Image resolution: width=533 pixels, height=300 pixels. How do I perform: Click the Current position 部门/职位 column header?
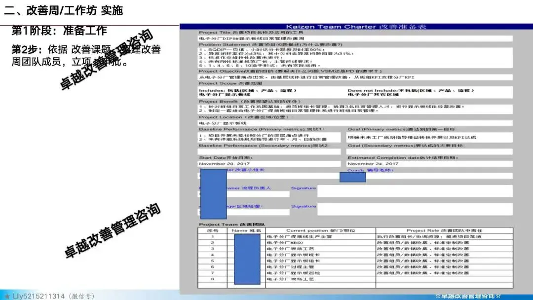pyautogui.click(x=321, y=231)
